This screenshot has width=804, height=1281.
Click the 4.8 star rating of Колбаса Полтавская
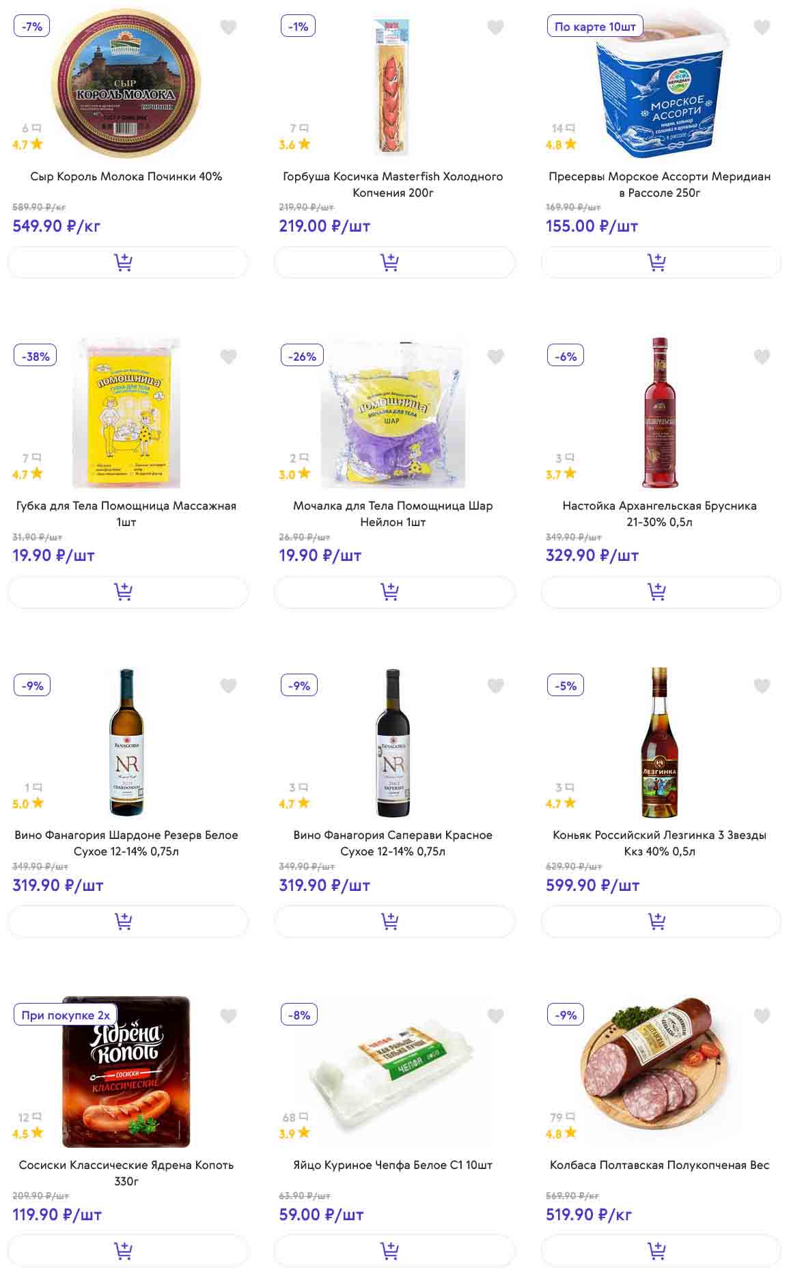[x=562, y=1133]
